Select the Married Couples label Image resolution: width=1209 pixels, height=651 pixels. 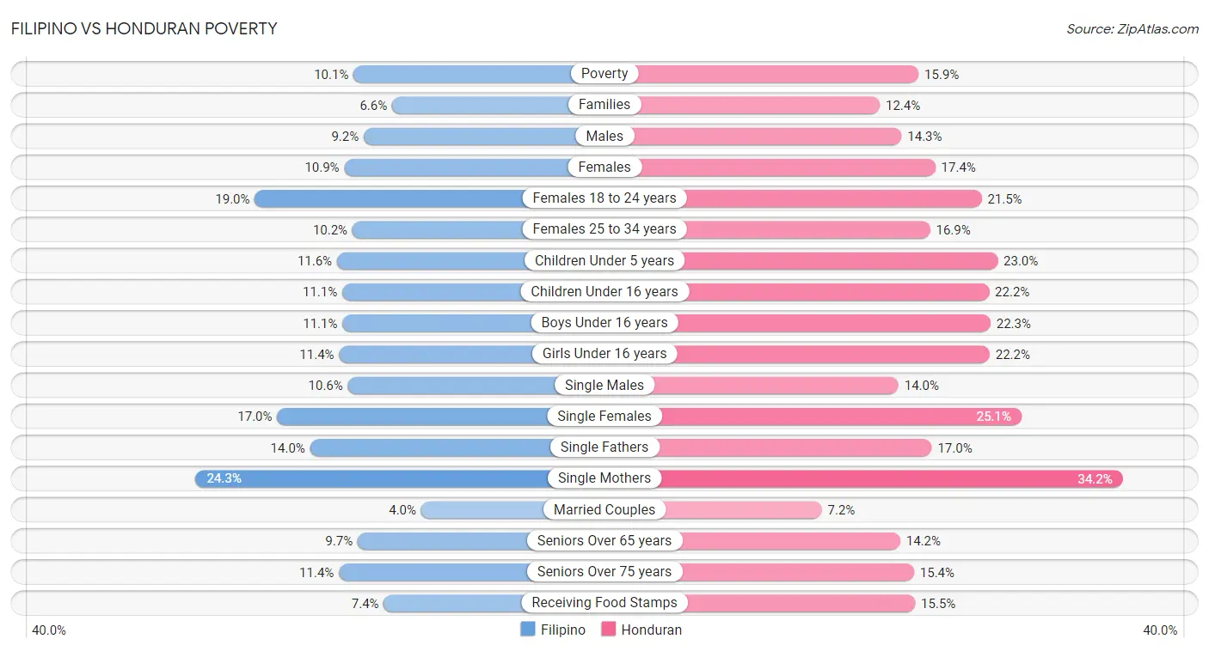click(x=604, y=509)
